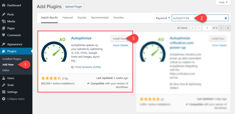Switch to the Favorites tab
The height and width of the screenshot is (114, 235).
tap(119, 18)
